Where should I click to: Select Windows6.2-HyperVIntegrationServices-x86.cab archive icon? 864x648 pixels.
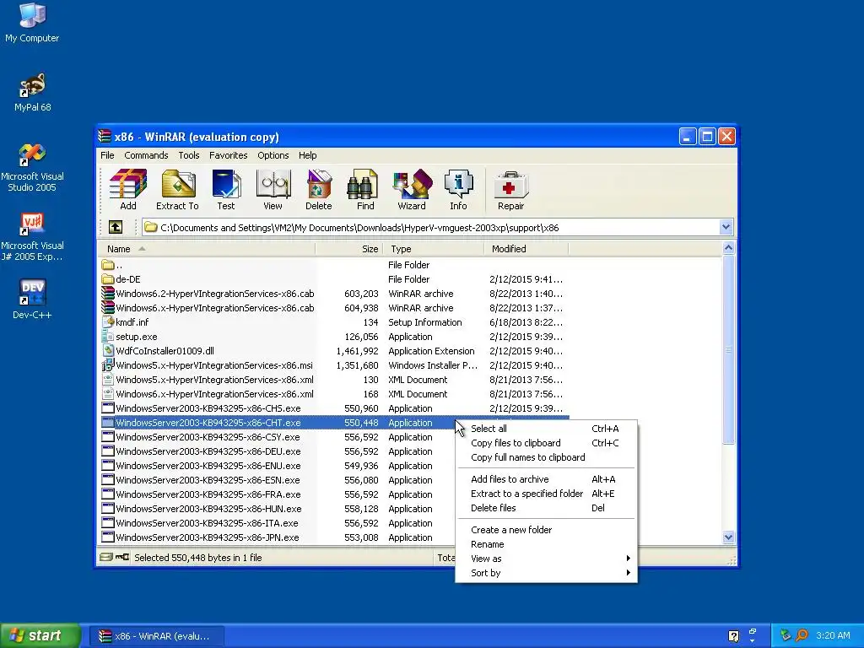tap(108, 294)
